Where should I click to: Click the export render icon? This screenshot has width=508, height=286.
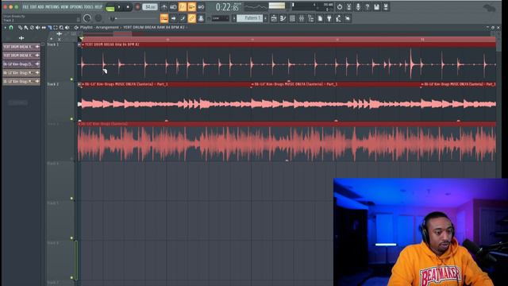pos(386,7)
